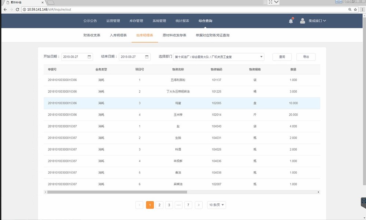Switch to the 财务收支表 tab
This screenshot has width=366, height=220.
tap(92, 35)
